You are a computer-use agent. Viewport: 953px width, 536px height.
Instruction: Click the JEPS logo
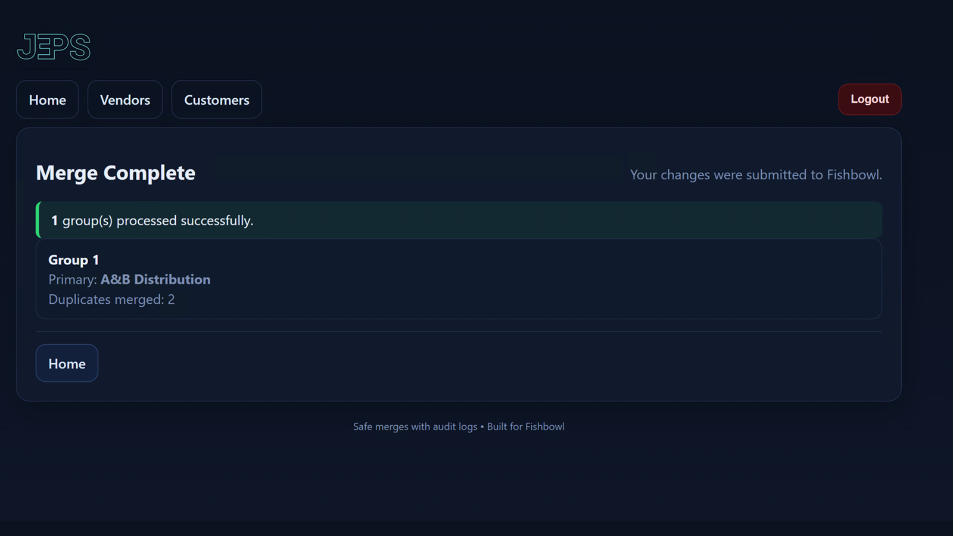click(53, 46)
